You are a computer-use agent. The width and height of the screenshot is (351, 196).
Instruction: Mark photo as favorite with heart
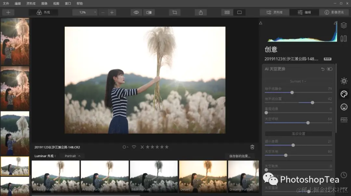pyautogui.click(x=134, y=147)
